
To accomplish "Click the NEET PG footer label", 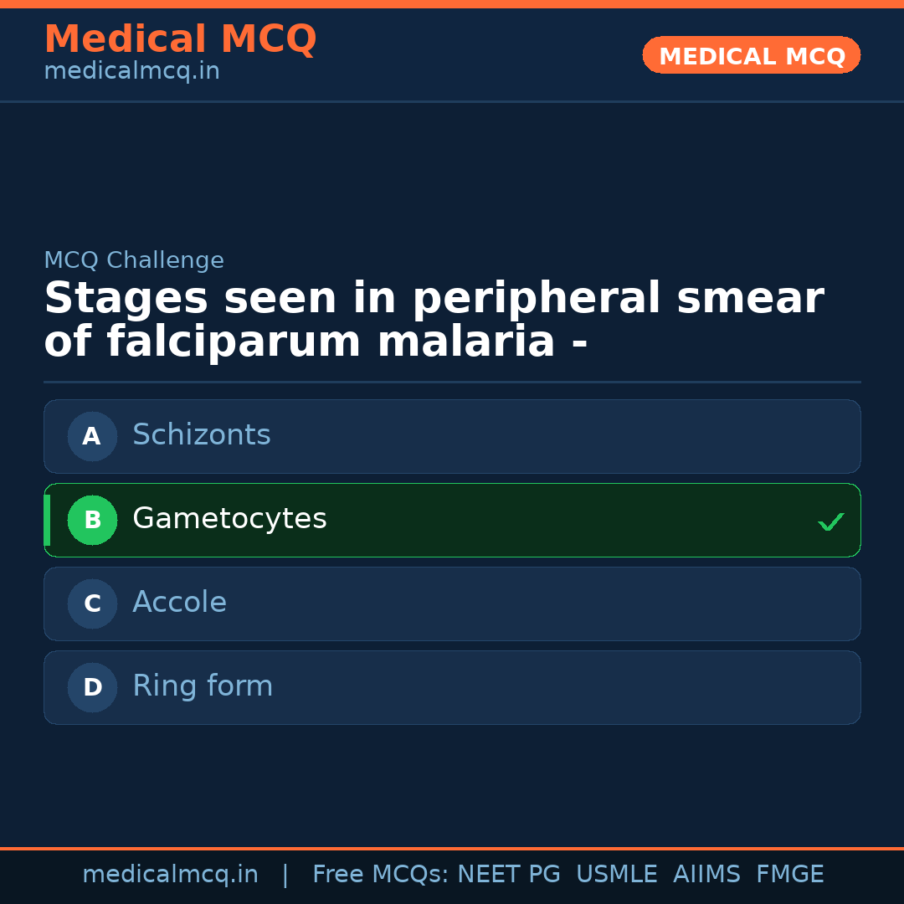I will [x=508, y=874].
